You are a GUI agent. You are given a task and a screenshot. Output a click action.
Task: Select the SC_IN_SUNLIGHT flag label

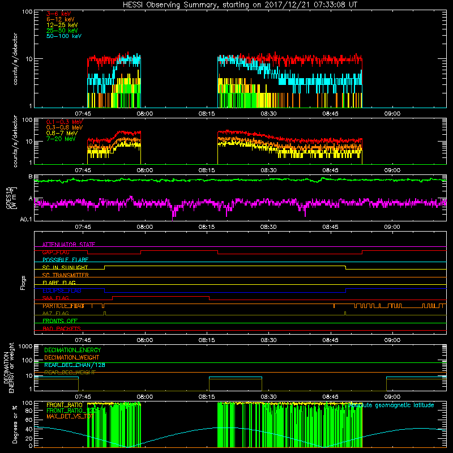click(65, 267)
